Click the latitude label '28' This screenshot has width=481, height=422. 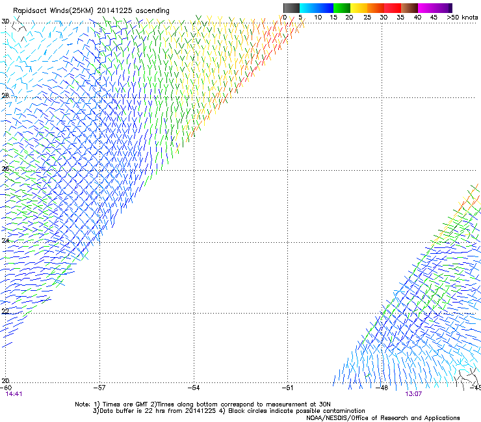click(5, 95)
